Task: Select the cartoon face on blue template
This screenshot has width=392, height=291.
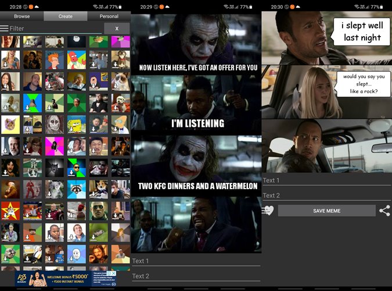Action: pos(77,254)
